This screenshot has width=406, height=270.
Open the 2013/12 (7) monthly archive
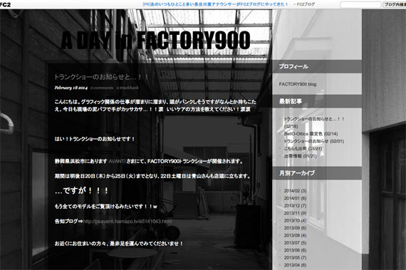[x=295, y=206]
